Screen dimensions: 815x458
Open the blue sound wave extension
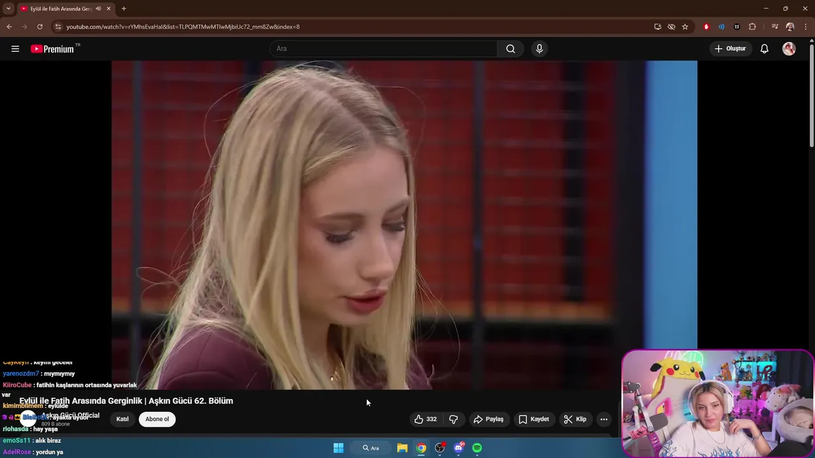(721, 27)
